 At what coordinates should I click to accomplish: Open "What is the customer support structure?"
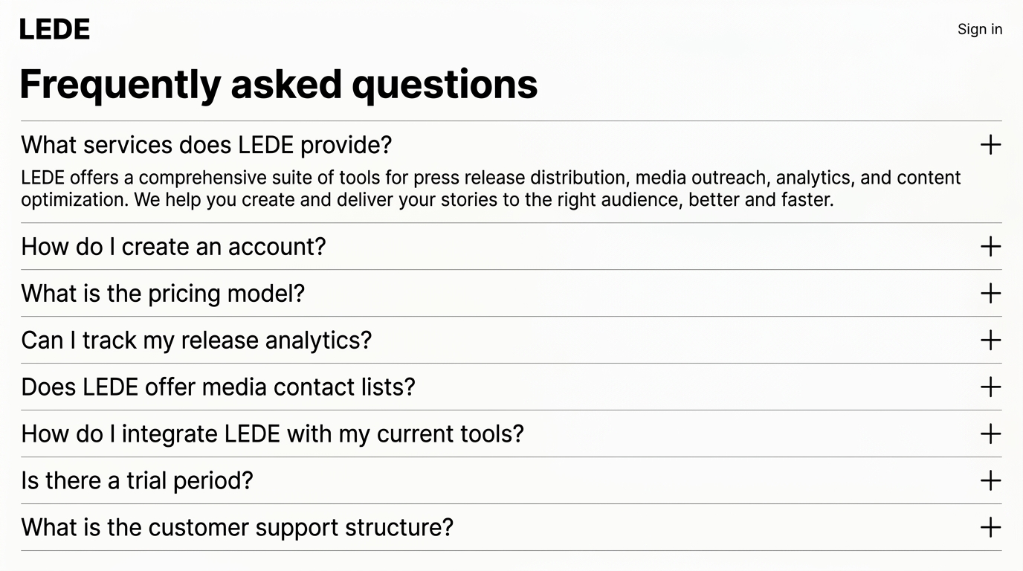237,528
